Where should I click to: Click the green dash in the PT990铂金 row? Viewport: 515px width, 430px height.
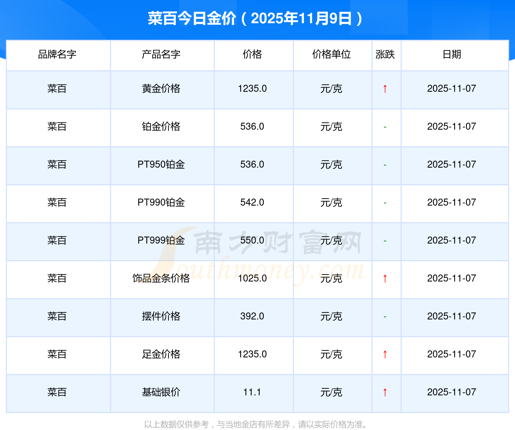tap(385, 203)
